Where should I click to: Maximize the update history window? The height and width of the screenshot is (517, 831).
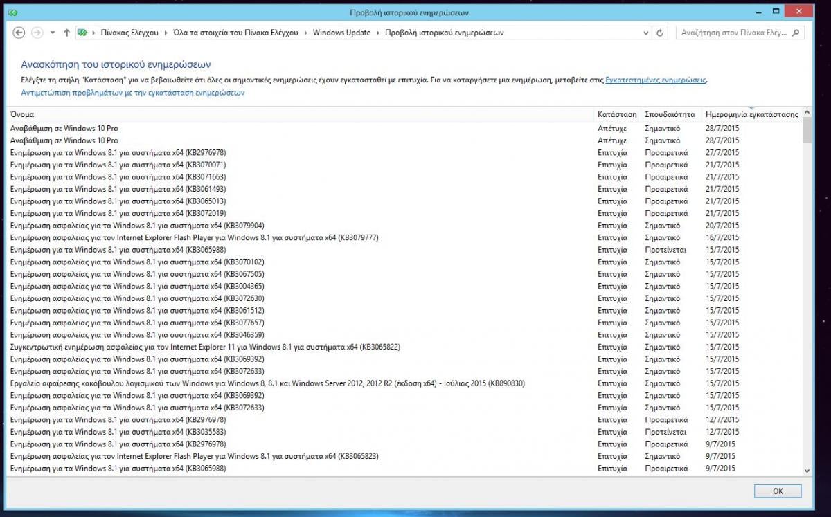click(776, 11)
